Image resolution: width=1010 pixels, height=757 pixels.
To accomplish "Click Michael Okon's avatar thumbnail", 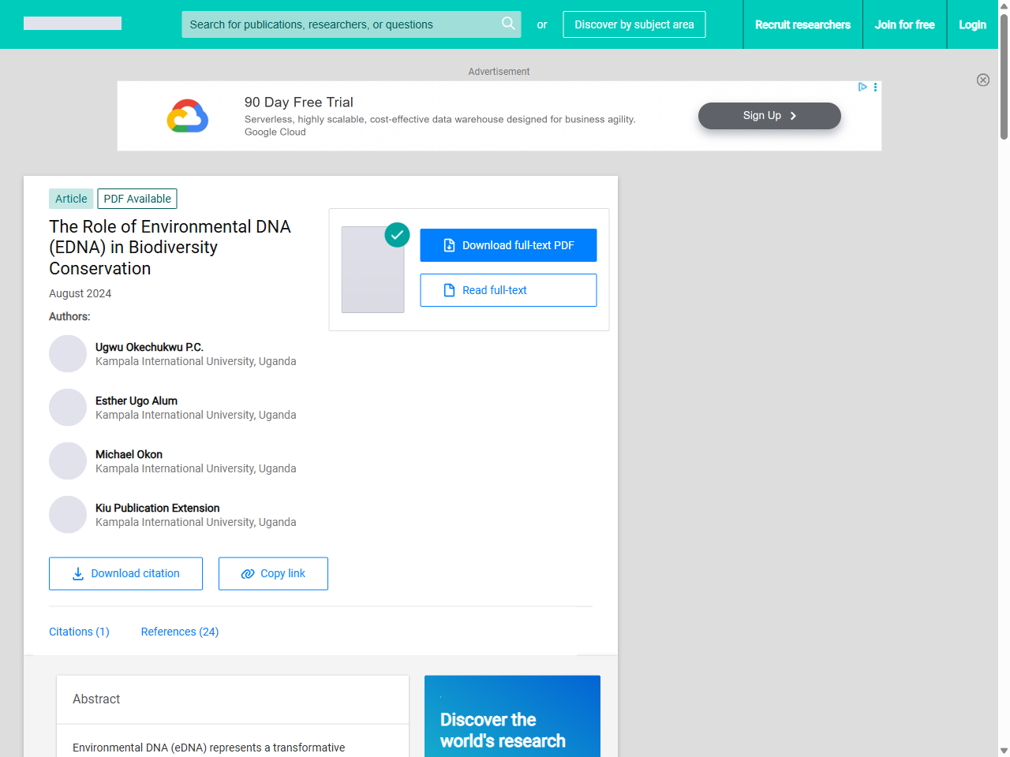I will (x=68, y=461).
